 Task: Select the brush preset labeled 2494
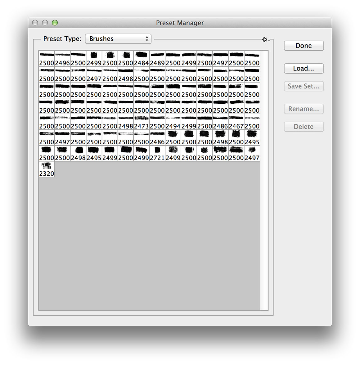(173, 122)
